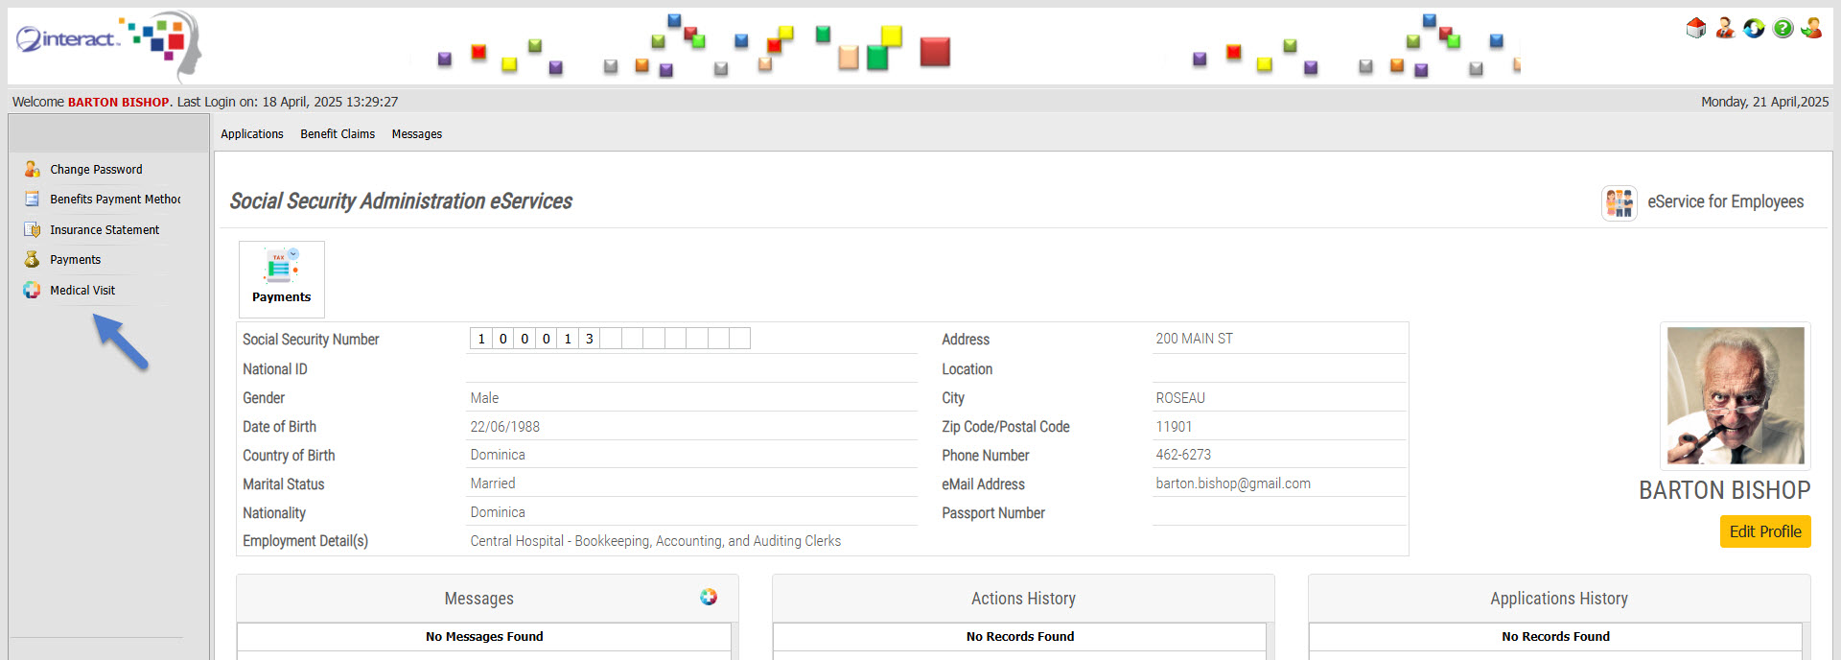This screenshot has height=660, width=1841.
Task: Click the circular refresh arrows icon
Action: coord(1754,29)
